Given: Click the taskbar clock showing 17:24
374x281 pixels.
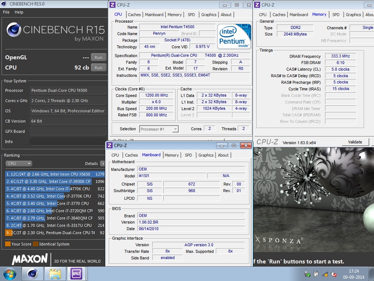Looking at the screenshot, I should point(354,274).
